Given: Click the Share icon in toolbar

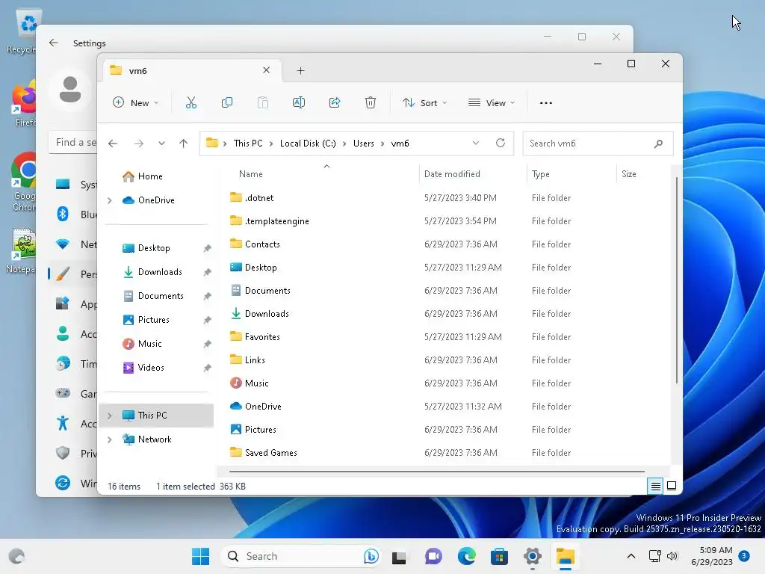Looking at the screenshot, I should pos(335,102).
